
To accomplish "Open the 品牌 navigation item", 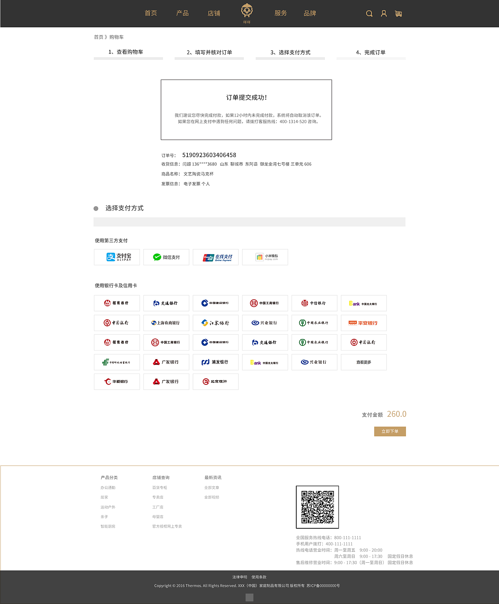I will (310, 13).
